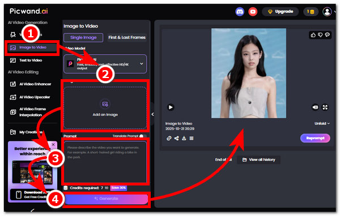Switch to Single Image tab
The width and height of the screenshot is (340, 216).
(x=83, y=37)
